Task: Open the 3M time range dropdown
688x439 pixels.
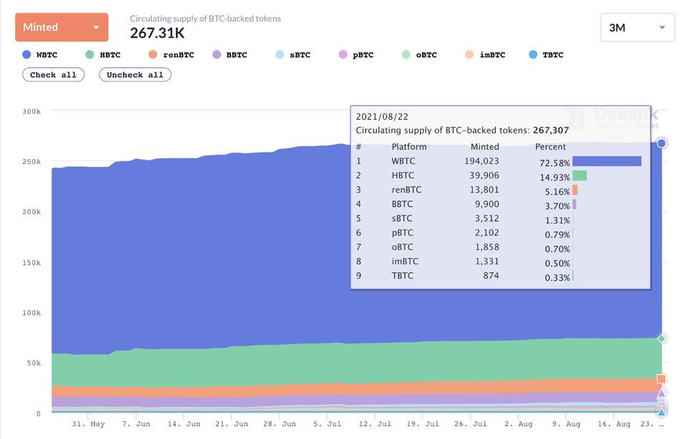Action: pos(637,28)
